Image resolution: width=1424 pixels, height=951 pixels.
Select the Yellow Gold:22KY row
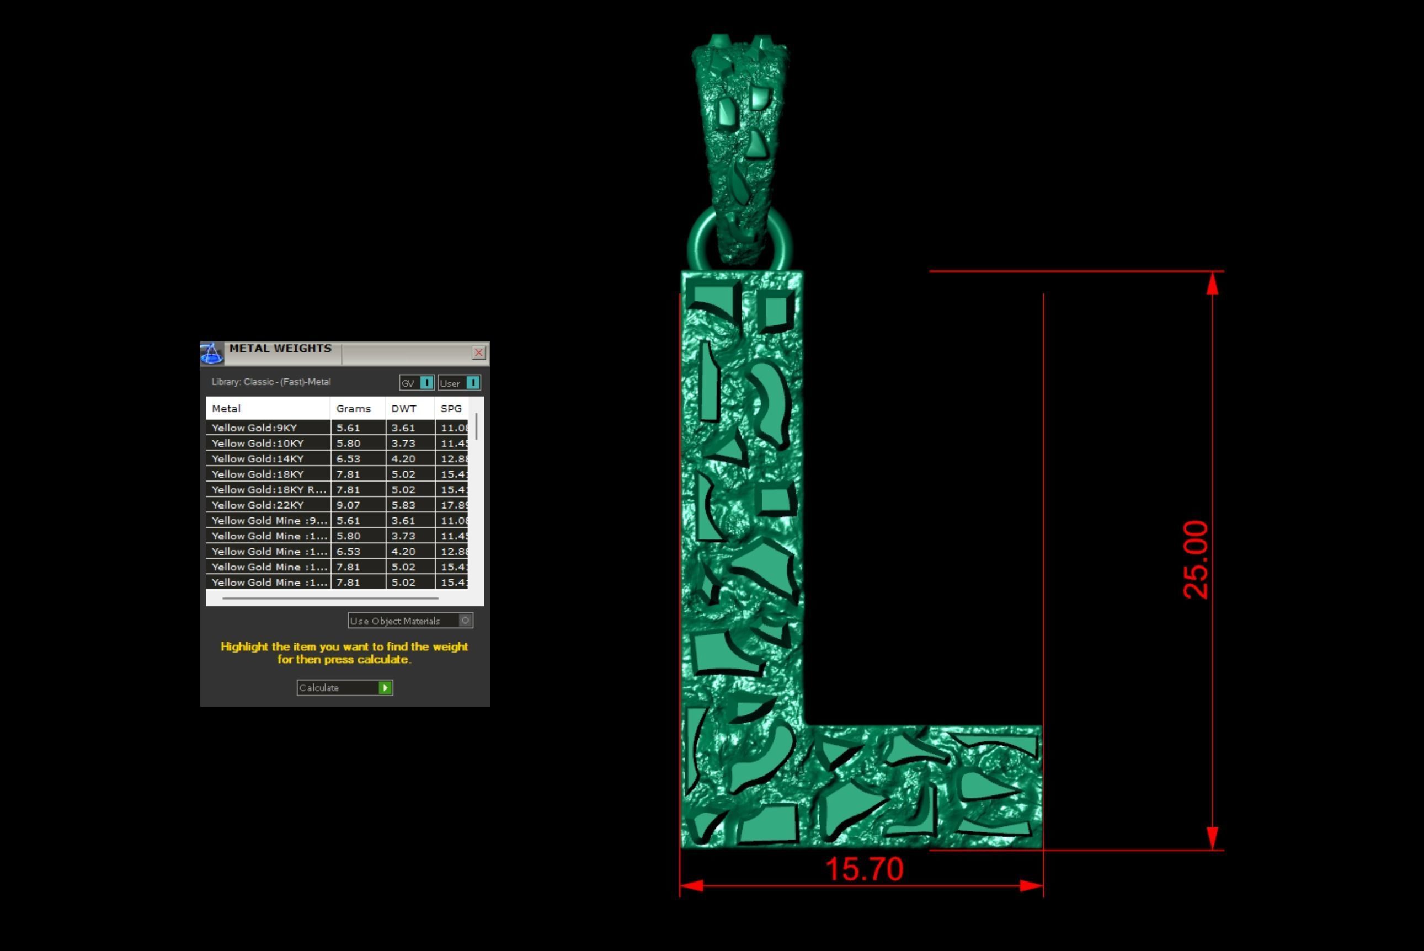click(x=337, y=505)
